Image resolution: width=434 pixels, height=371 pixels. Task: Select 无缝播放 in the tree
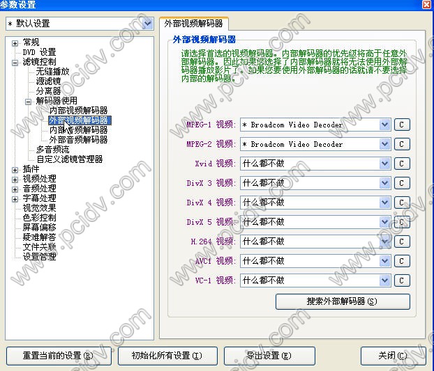click(52, 72)
